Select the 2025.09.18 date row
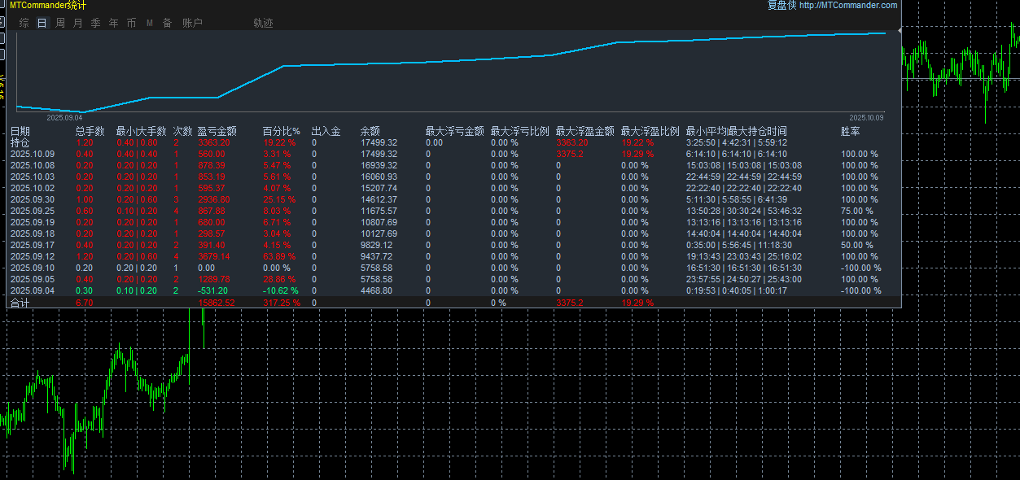1020x480 pixels. tap(33, 233)
